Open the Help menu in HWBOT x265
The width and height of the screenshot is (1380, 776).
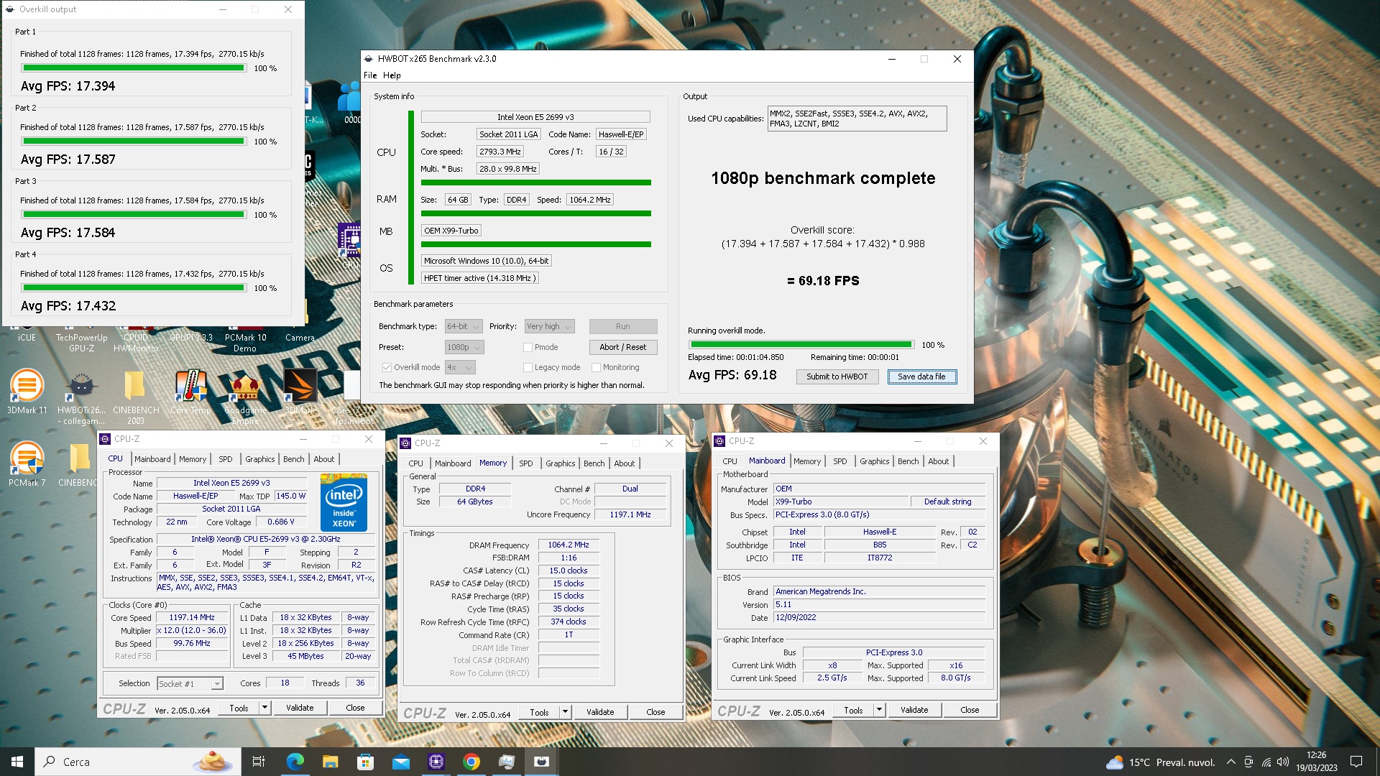(x=392, y=75)
